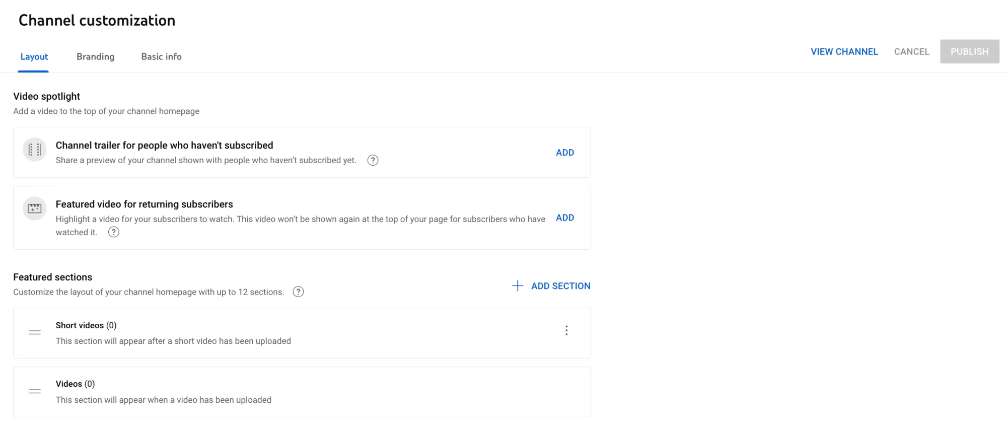The width and height of the screenshot is (1007, 430).
Task: Add a featured video for subscribers
Action: (565, 218)
